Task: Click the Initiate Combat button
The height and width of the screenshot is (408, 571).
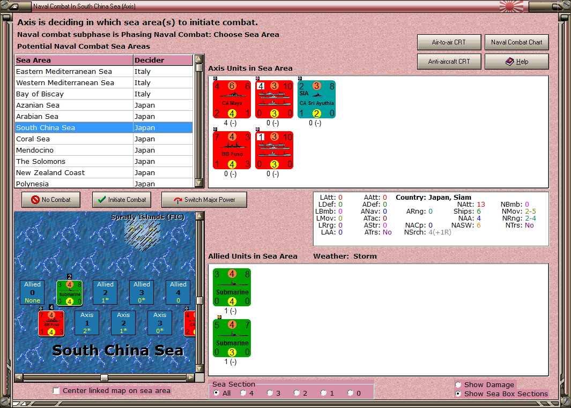Action: click(122, 200)
